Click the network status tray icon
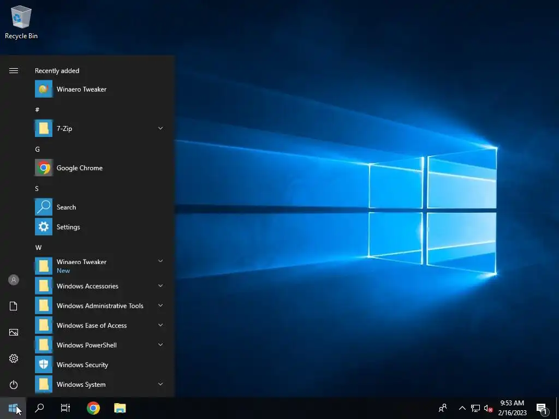Viewport: 559px width, 419px height. (x=475, y=408)
